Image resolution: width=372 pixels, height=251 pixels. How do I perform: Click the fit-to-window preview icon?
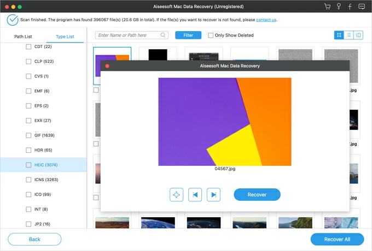coord(176,195)
